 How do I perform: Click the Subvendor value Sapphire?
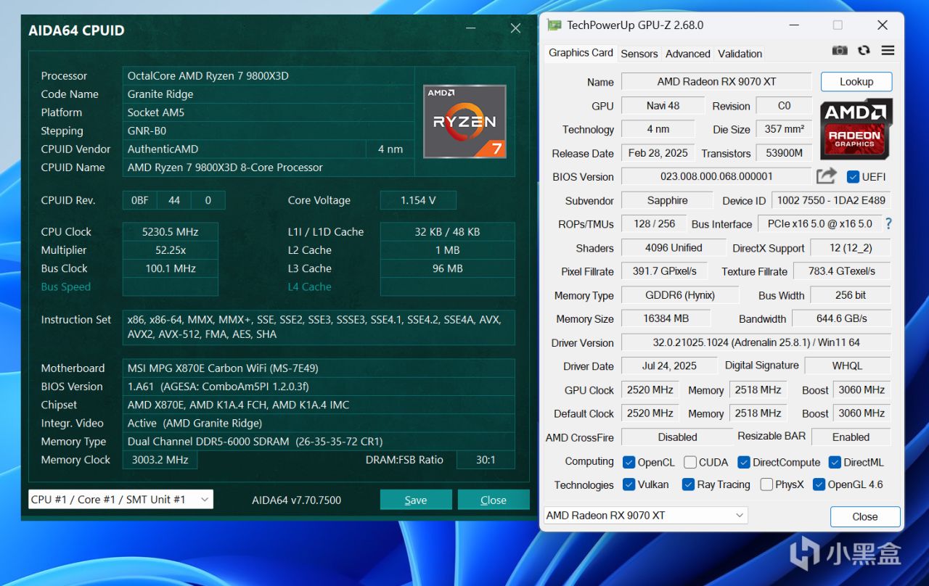tap(667, 201)
